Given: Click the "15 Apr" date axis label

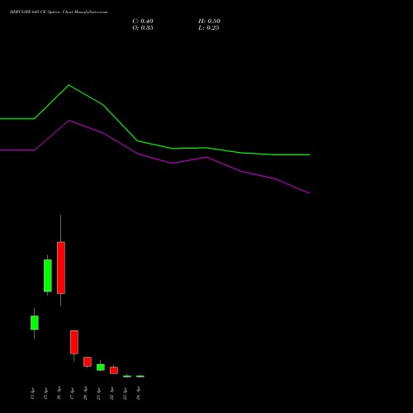Looking at the screenshot, I should tap(45, 393).
